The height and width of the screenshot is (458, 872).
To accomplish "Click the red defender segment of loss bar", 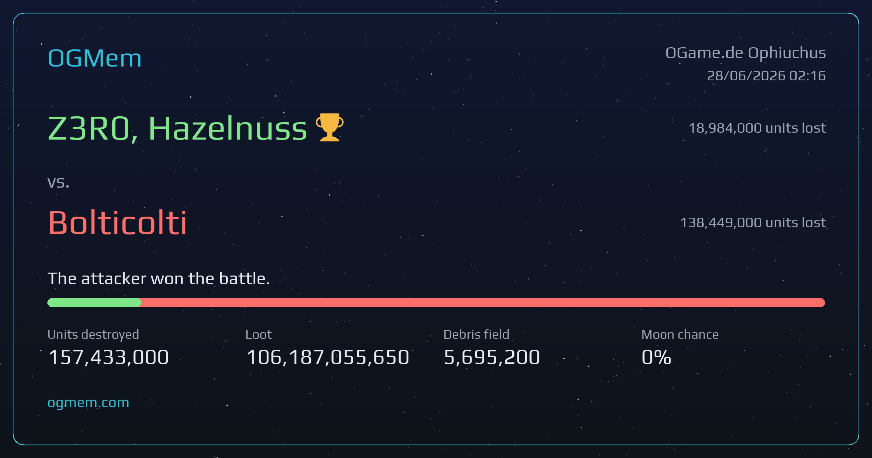I will (483, 302).
